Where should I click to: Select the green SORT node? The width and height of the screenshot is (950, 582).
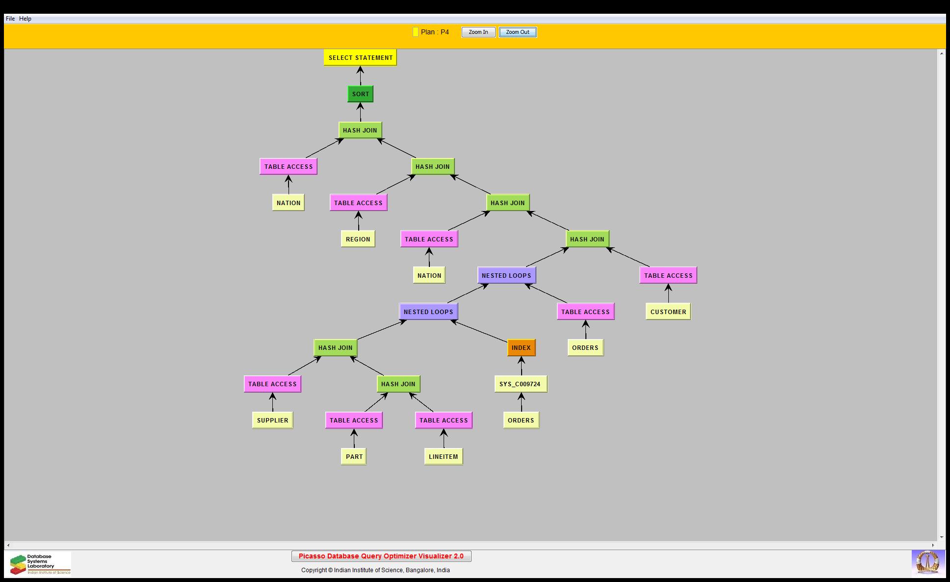360,94
